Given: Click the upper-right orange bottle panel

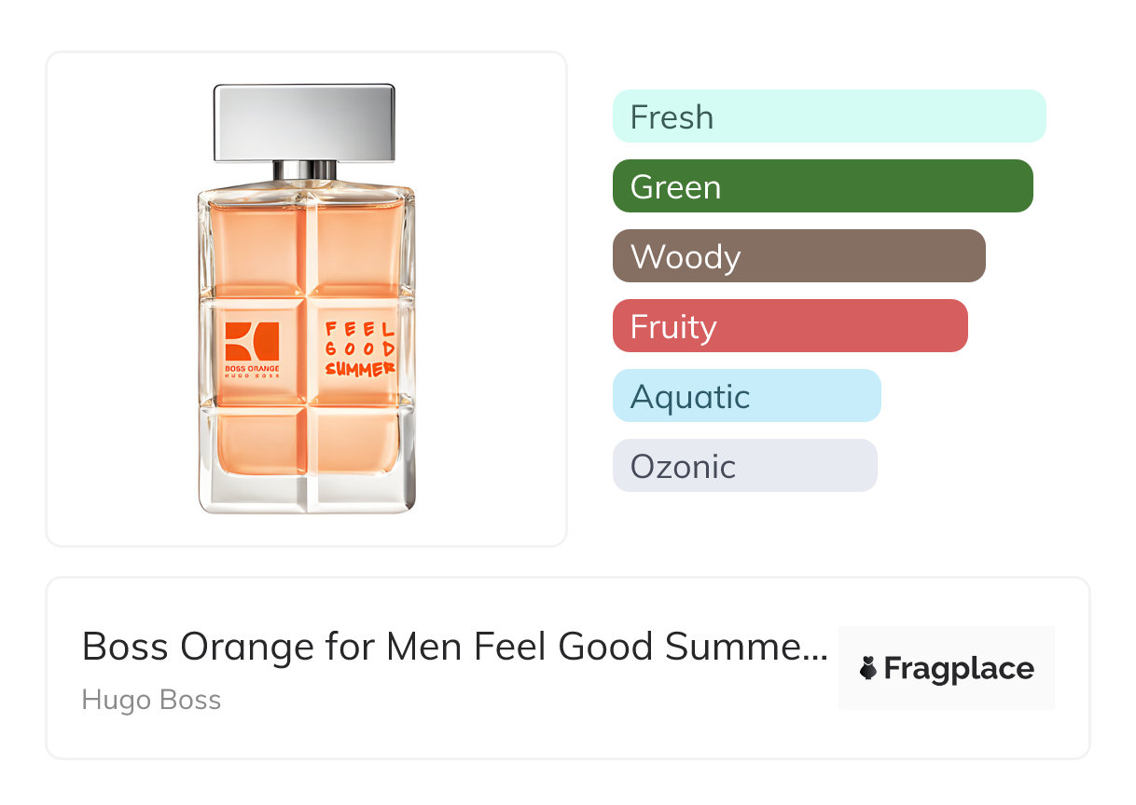Looking at the screenshot, I should [x=357, y=250].
